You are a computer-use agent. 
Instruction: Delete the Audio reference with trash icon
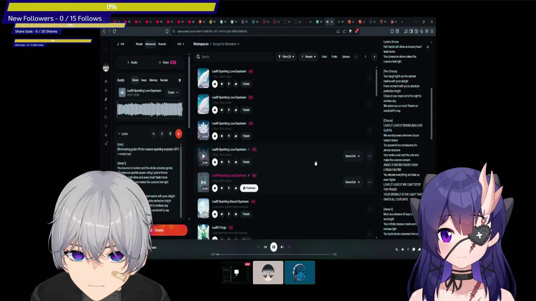pyautogui.click(x=180, y=80)
